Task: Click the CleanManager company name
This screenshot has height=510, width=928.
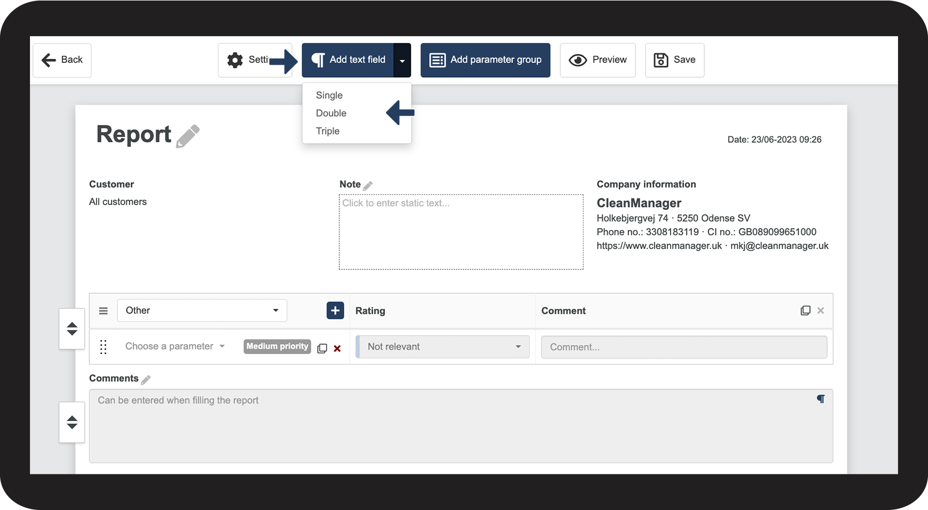Action: [x=639, y=203]
